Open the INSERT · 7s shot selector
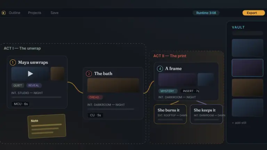 coord(191,91)
